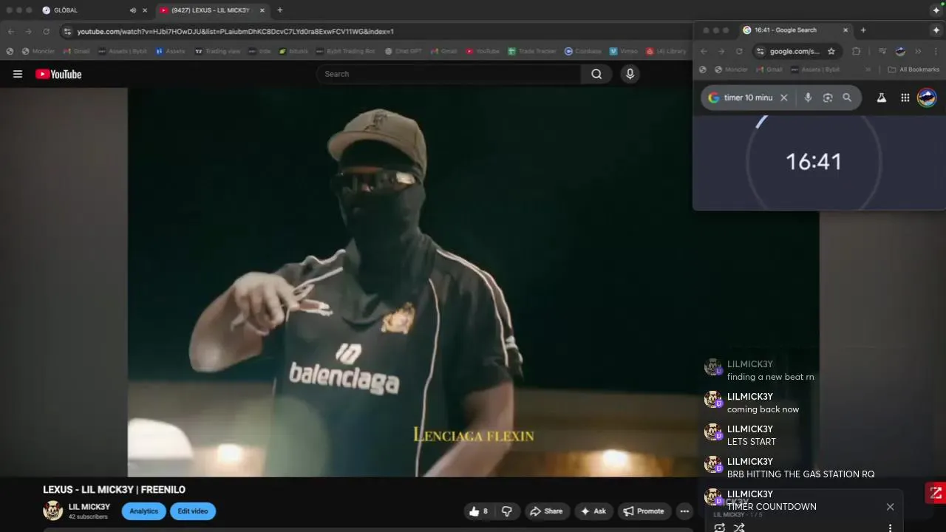Image resolution: width=946 pixels, height=532 pixels.
Task: Open the Trading view bookmark
Action: pos(217,52)
